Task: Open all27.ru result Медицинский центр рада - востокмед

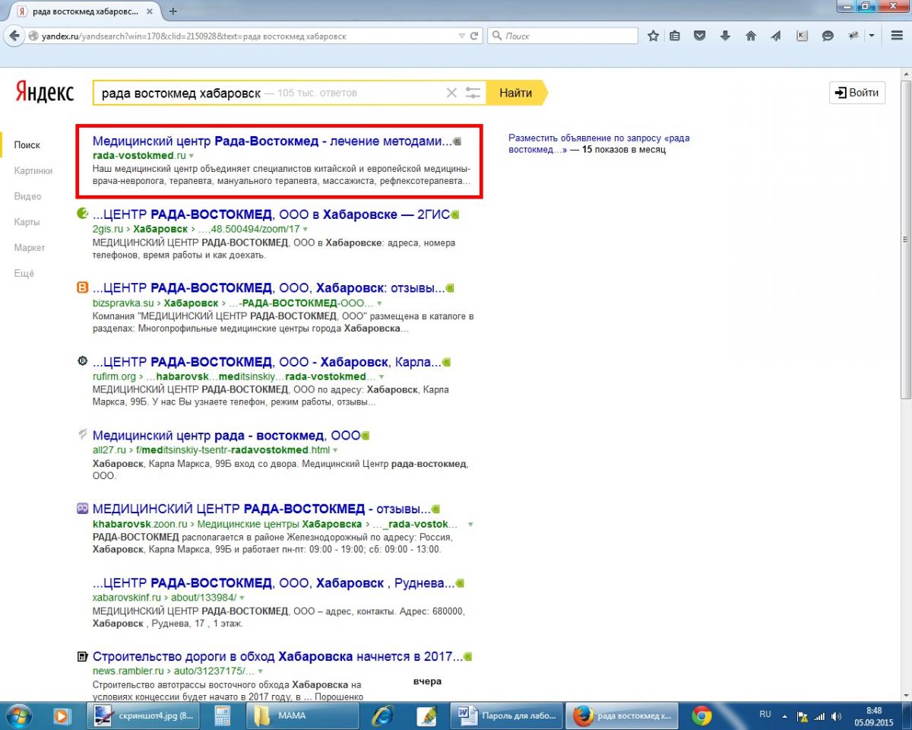Action: (x=226, y=436)
